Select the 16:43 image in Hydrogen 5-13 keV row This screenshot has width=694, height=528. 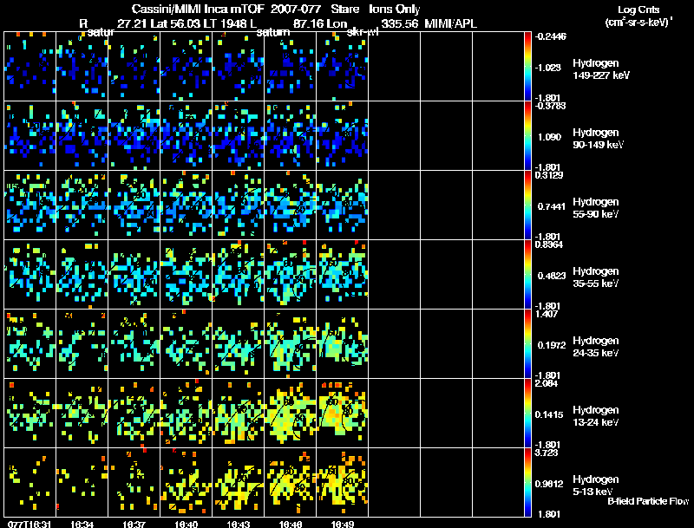(238, 482)
